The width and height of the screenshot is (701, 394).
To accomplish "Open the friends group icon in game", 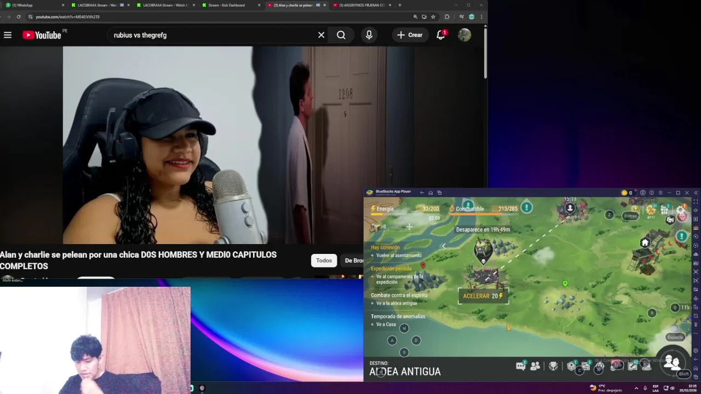I will [536, 366].
